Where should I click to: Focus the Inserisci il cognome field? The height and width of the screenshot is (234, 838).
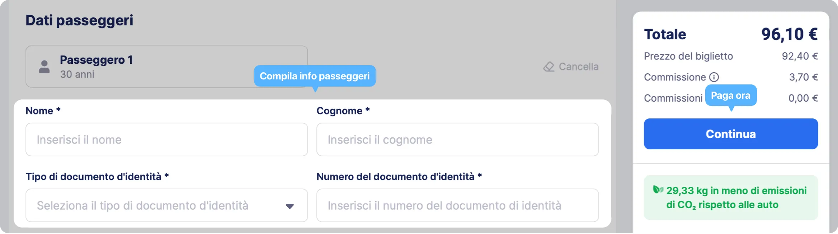coord(457,140)
